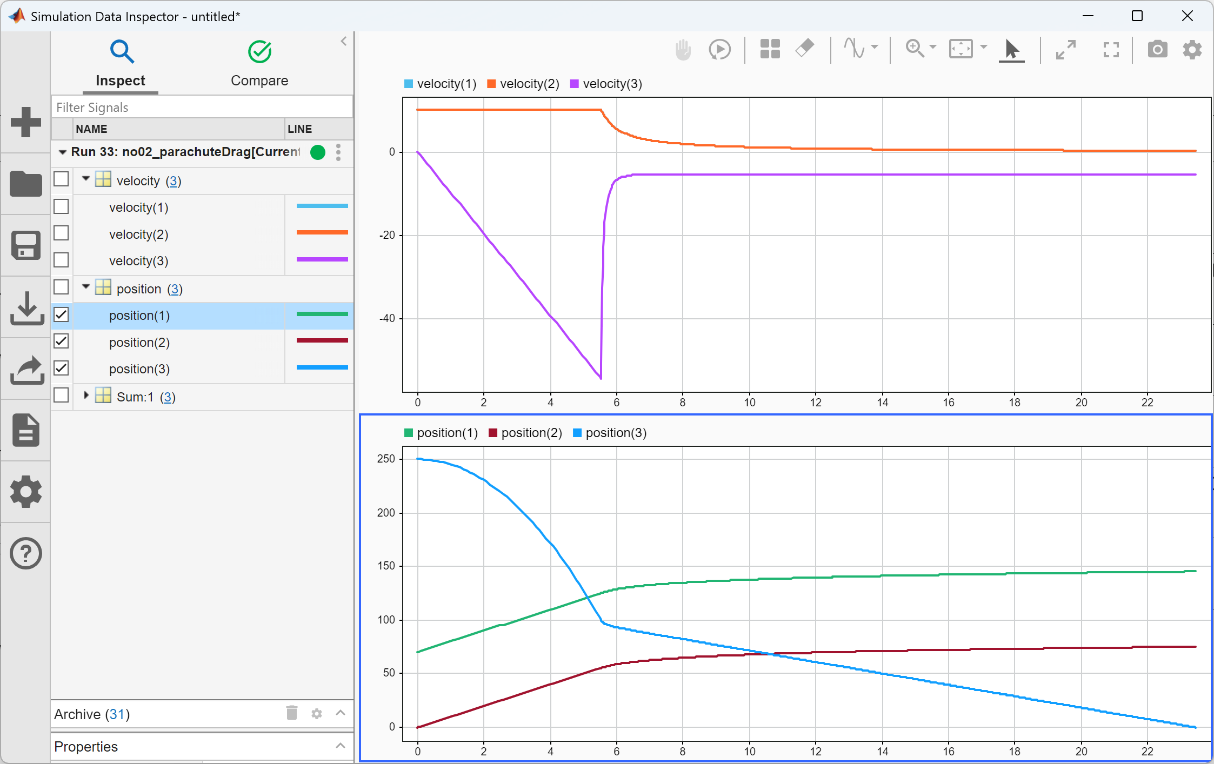The image size is (1214, 764).
Task: Expand the Sum:1 signal group
Action: (x=86, y=396)
